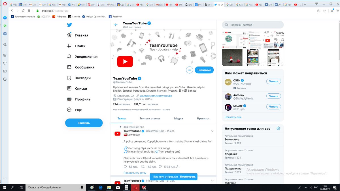The width and height of the screenshot is (340, 191).
Task: Open WhatsApp in Opera sidebar
Action: click(x=5, y=26)
